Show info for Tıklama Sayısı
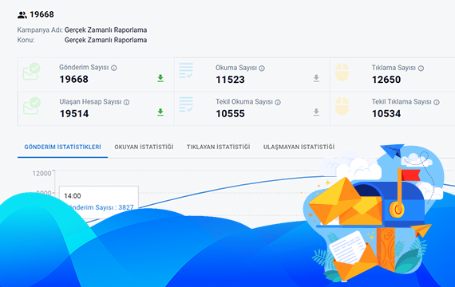Image resolution: width=455 pixels, height=287 pixels. tap(421, 69)
